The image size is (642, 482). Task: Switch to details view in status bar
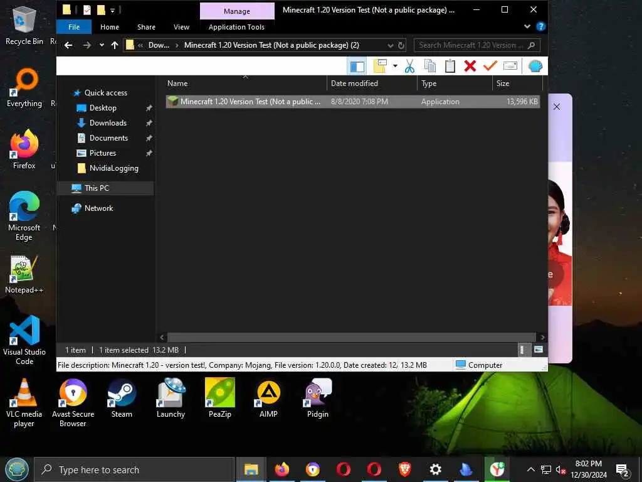(x=522, y=350)
